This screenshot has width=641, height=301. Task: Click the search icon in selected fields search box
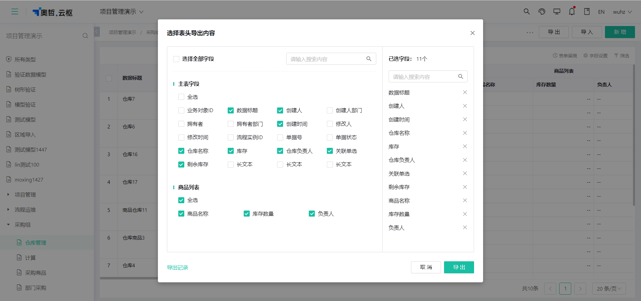pos(460,76)
